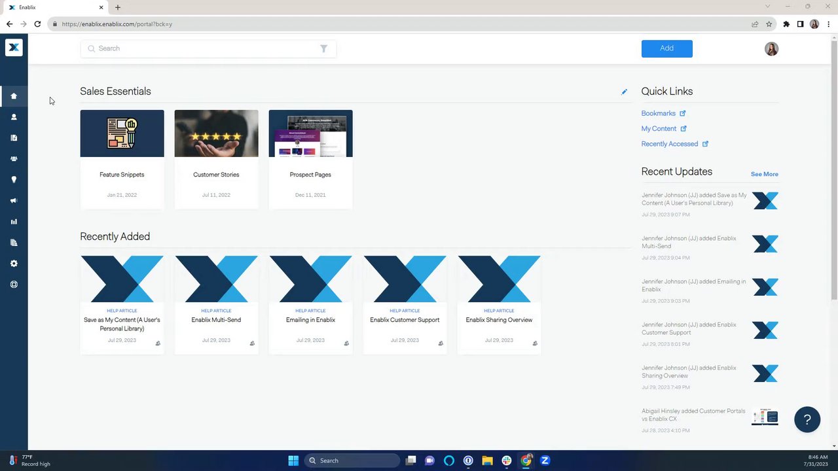Viewport: 838px width, 471px height.
Task: Click the page vertical scrollbar
Action: 834,170
